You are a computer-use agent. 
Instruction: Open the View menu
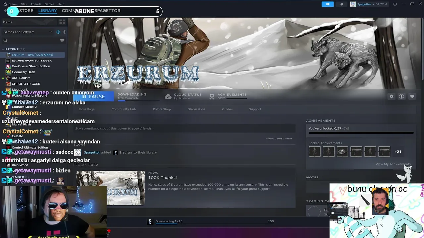click(x=24, y=4)
